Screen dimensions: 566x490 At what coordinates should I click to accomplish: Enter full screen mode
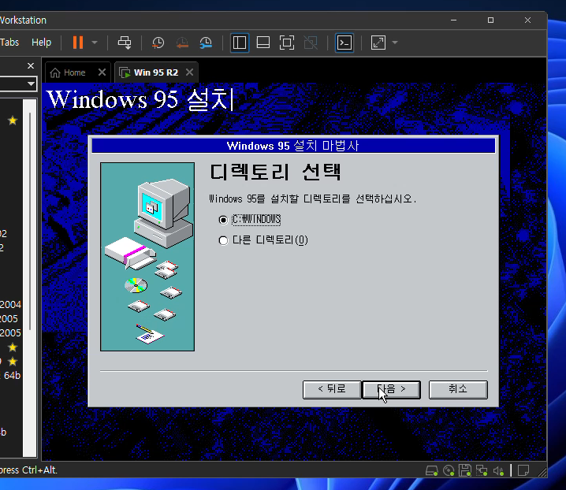pos(287,43)
